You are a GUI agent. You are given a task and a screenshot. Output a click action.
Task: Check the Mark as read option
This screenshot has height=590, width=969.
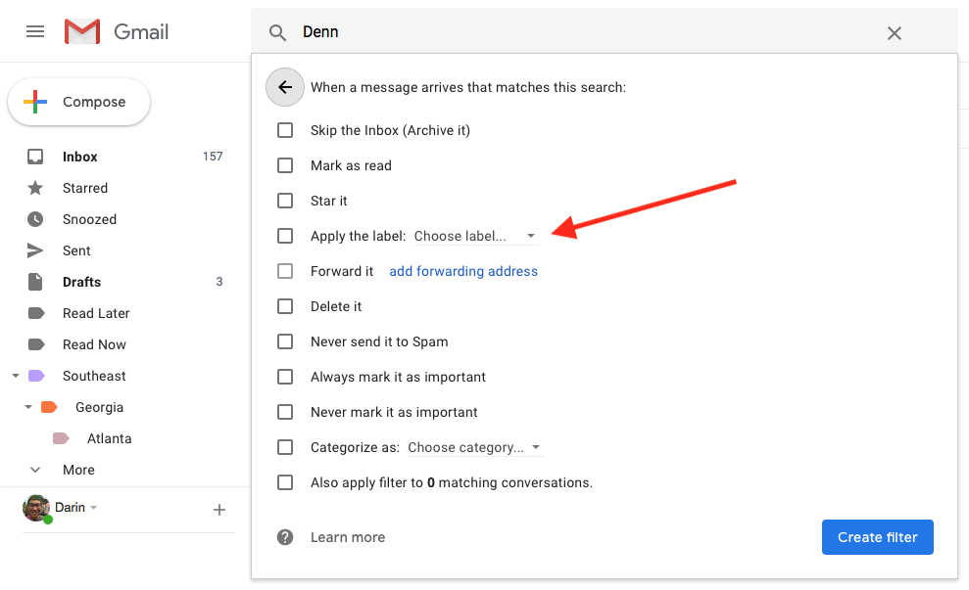tap(285, 164)
